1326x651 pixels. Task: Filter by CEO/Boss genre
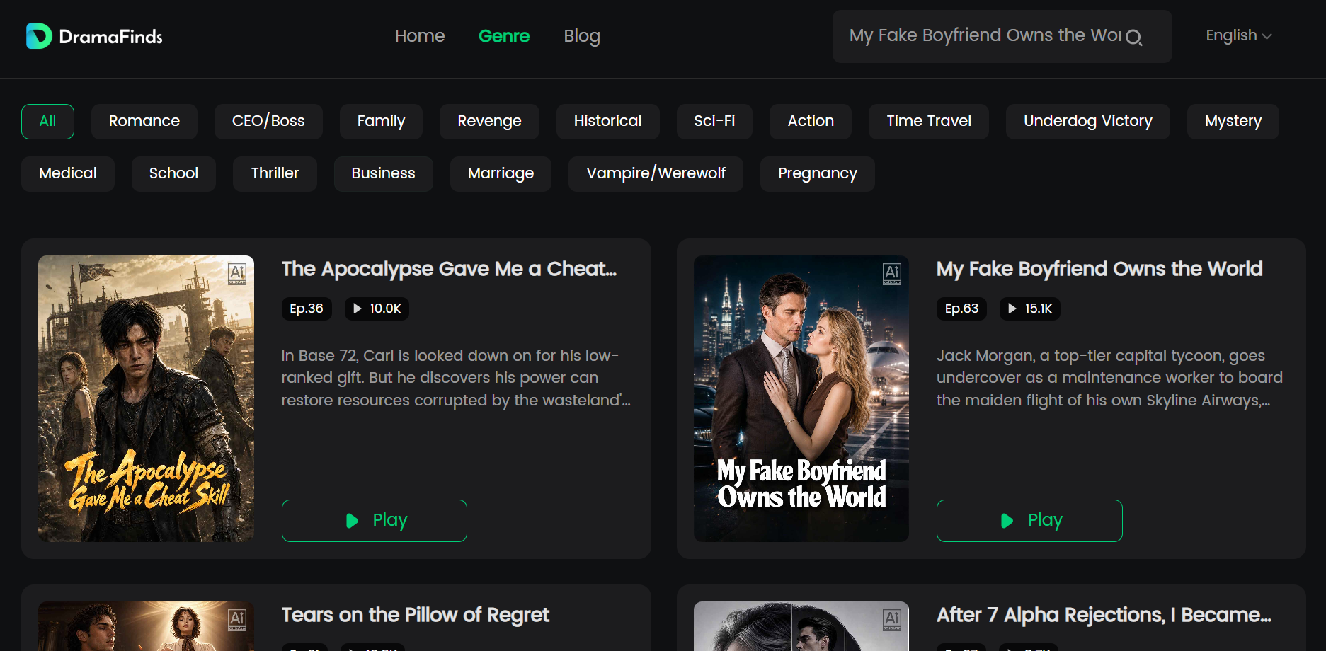click(x=268, y=122)
